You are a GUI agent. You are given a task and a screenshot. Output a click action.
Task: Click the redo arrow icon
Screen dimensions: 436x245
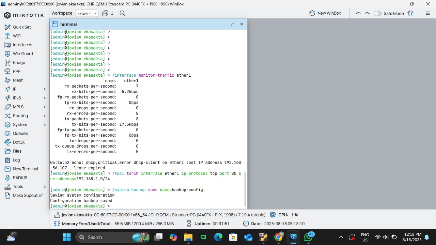point(367,13)
